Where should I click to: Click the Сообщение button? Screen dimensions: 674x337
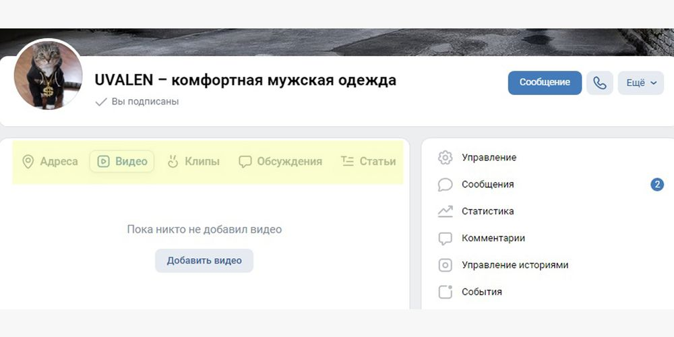545,83
